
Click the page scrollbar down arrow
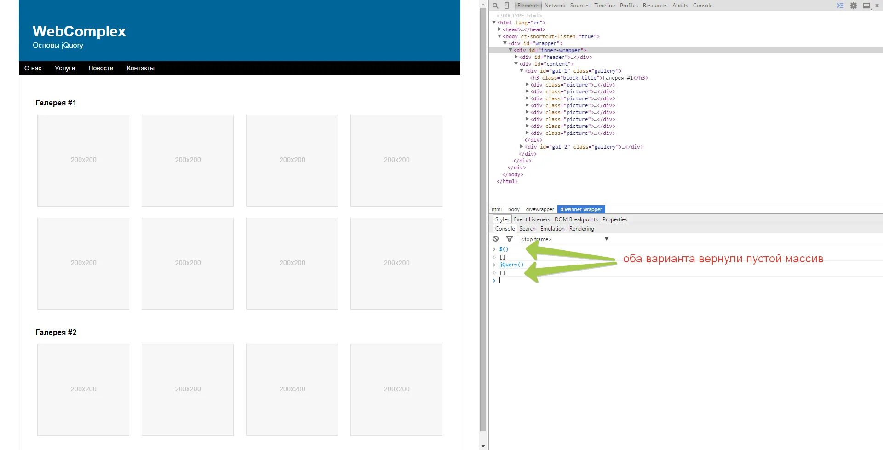483,445
